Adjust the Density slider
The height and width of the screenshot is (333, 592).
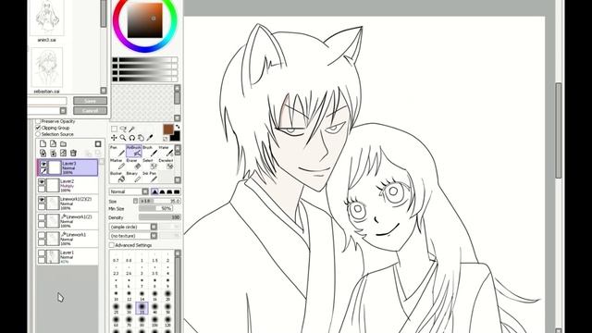coord(160,217)
